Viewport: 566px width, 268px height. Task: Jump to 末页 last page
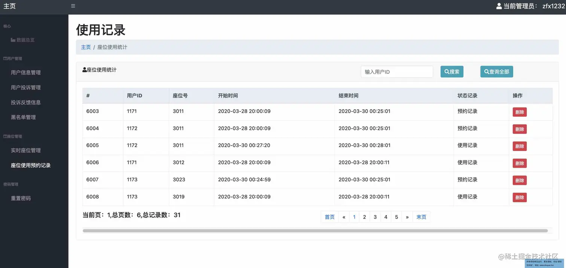pos(421,217)
